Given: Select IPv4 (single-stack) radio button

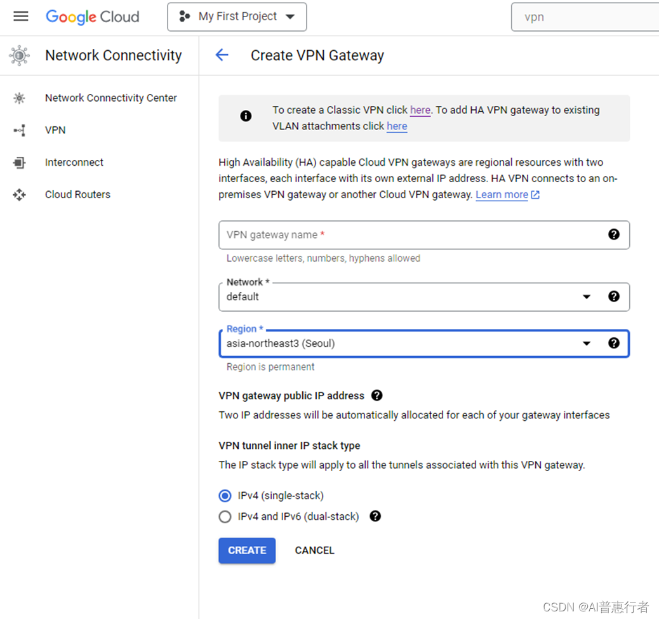Looking at the screenshot, I should [x=225, y=496].
